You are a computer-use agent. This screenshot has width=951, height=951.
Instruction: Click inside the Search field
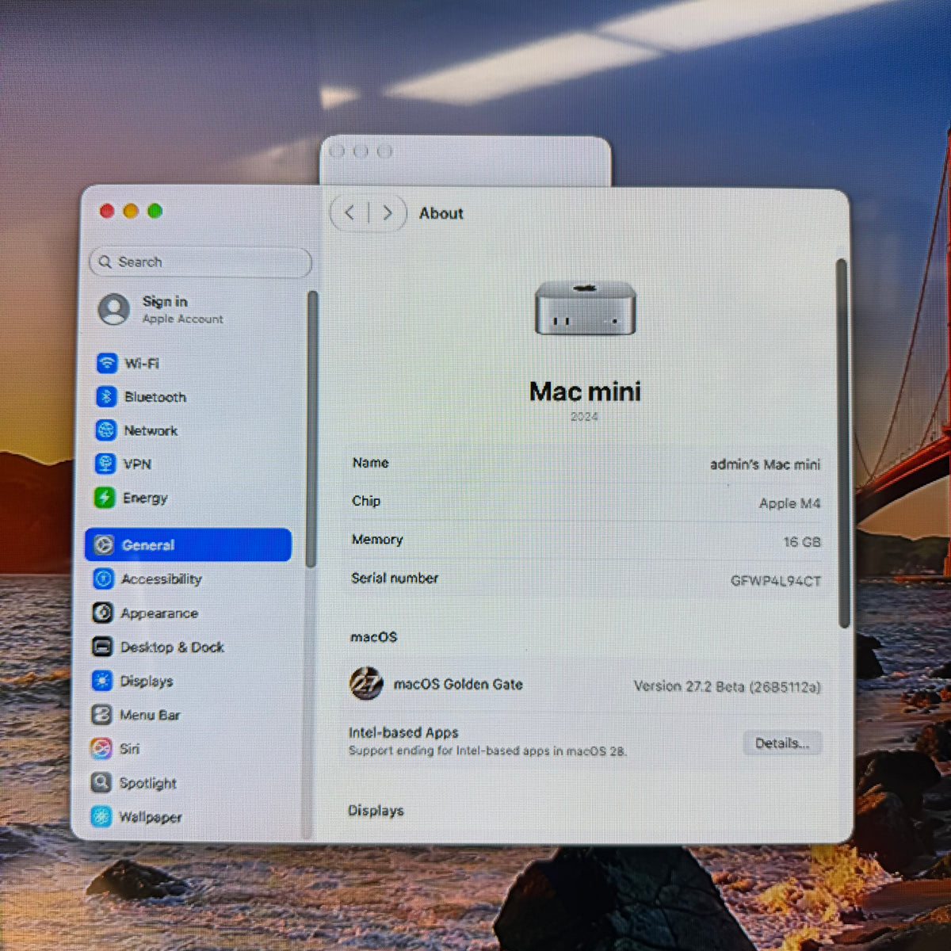point(201,262)
